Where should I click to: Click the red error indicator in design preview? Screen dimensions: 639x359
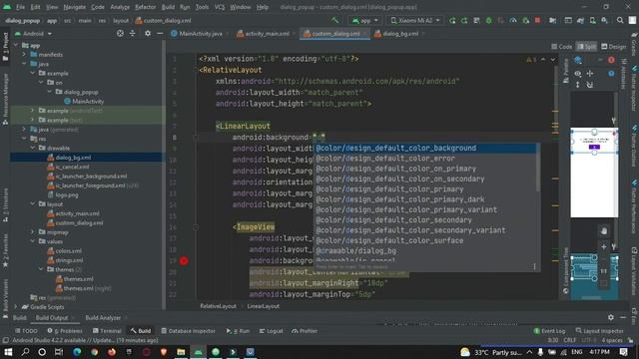coord(611,60)
